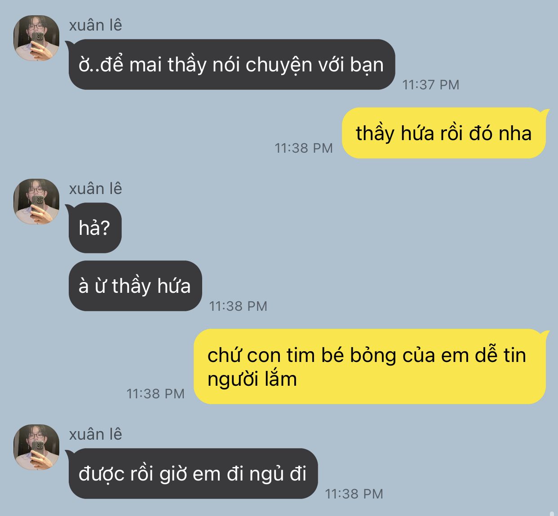Click 'người lắm' in the yellow message
The height and width of the screenshot is (516, 558).
click(252, 380)
